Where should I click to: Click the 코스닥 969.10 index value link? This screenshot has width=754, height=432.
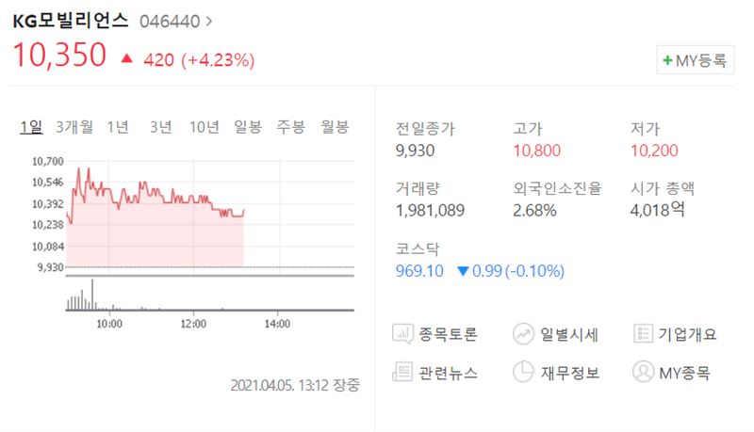[x=419, y=271]
